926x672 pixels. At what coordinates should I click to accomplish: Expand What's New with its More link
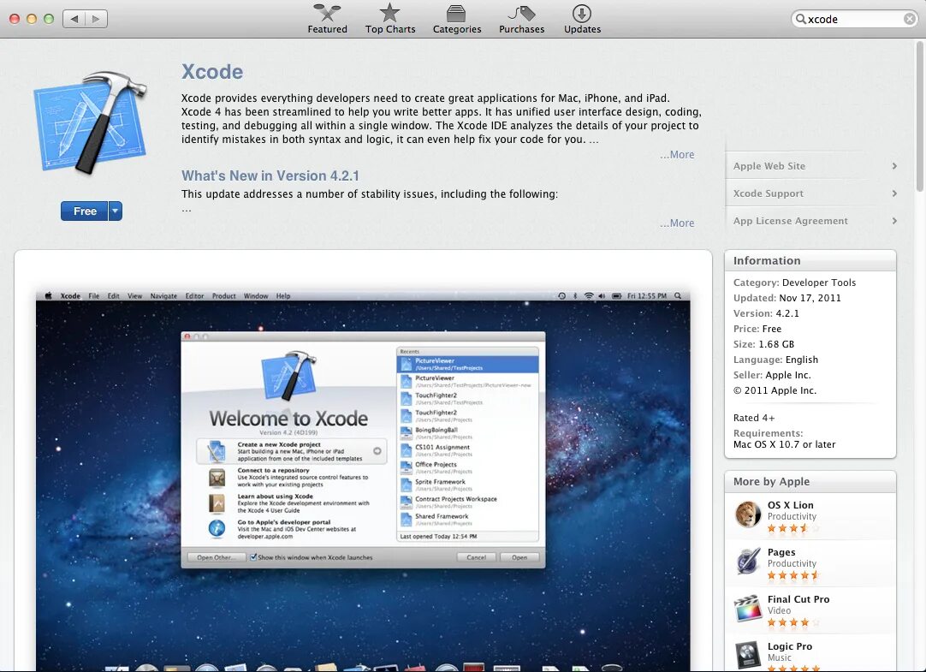(x=677, y=223)
